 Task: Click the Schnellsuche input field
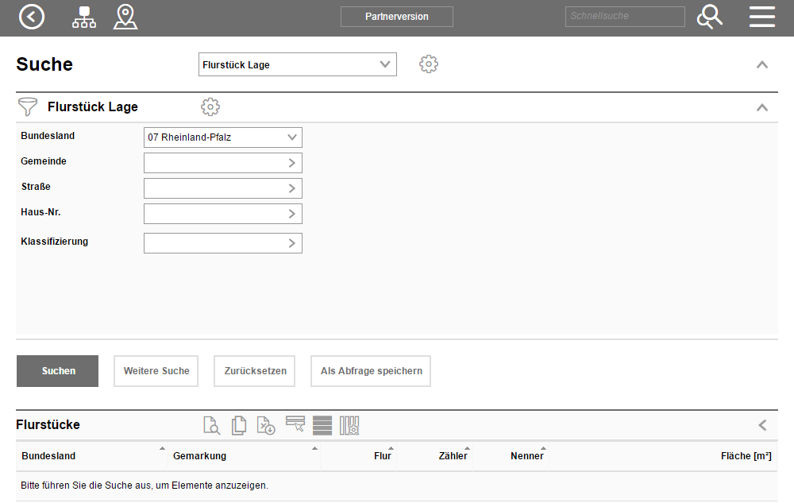(x=624, y=16)
